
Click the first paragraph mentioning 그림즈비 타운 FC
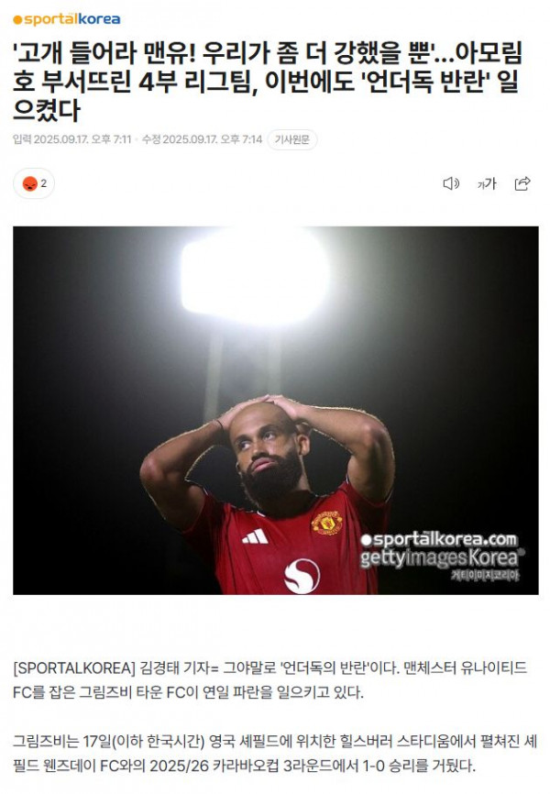(269, 680)
